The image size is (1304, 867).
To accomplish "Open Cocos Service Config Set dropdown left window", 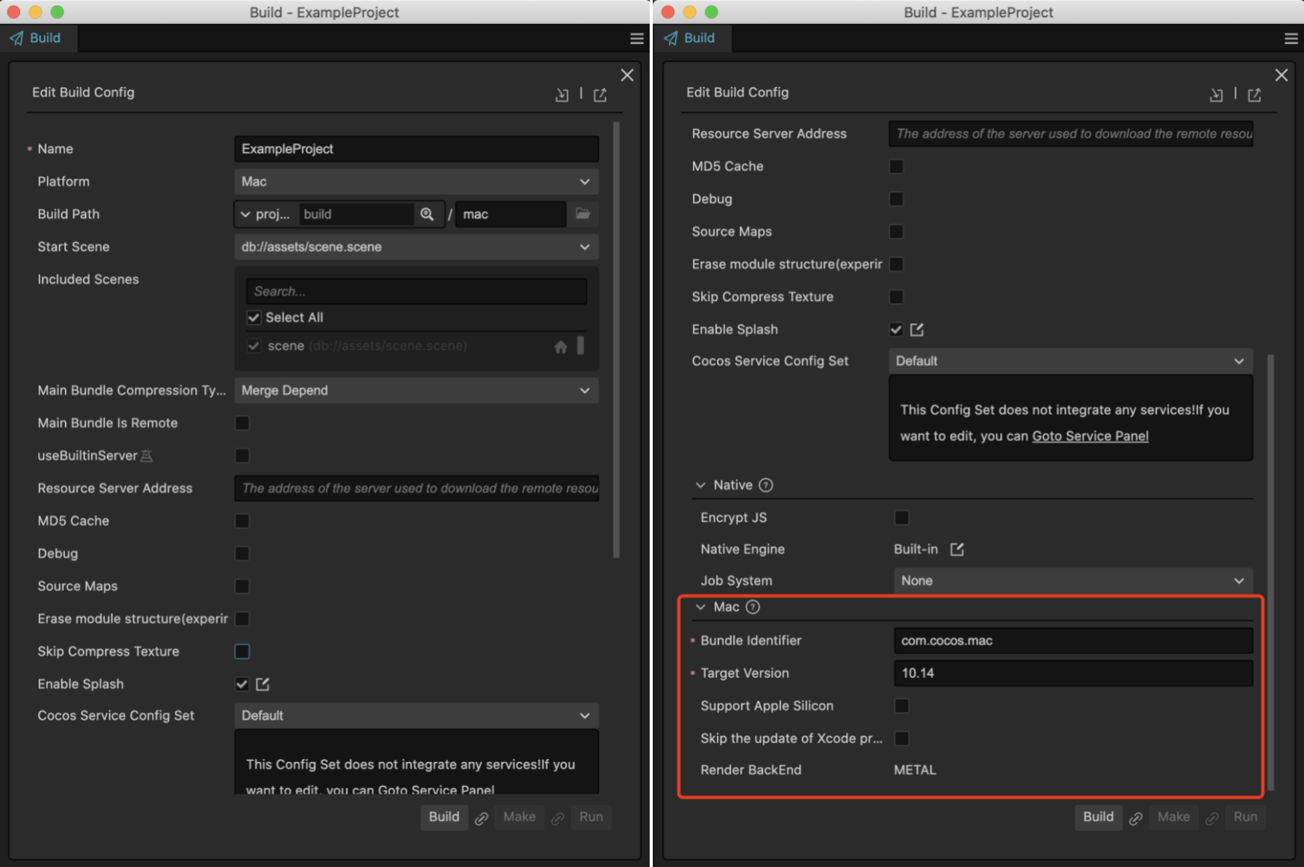I will pos(417,716).
